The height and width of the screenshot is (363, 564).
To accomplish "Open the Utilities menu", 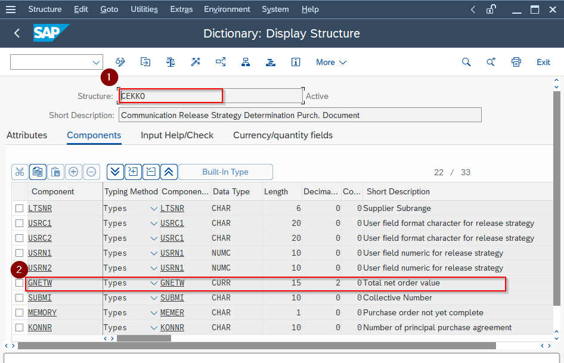I will click(144, 10).
